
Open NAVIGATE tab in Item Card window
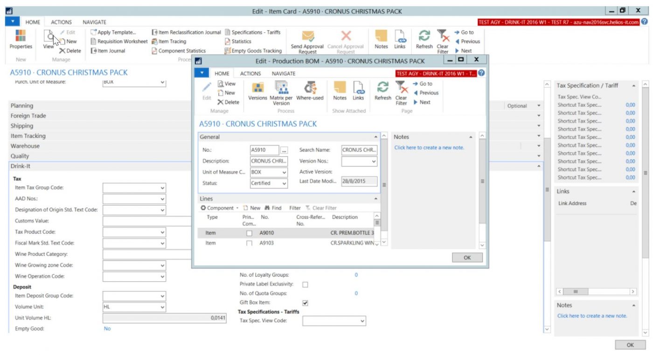pyautogui.click(x=94, y=22)
